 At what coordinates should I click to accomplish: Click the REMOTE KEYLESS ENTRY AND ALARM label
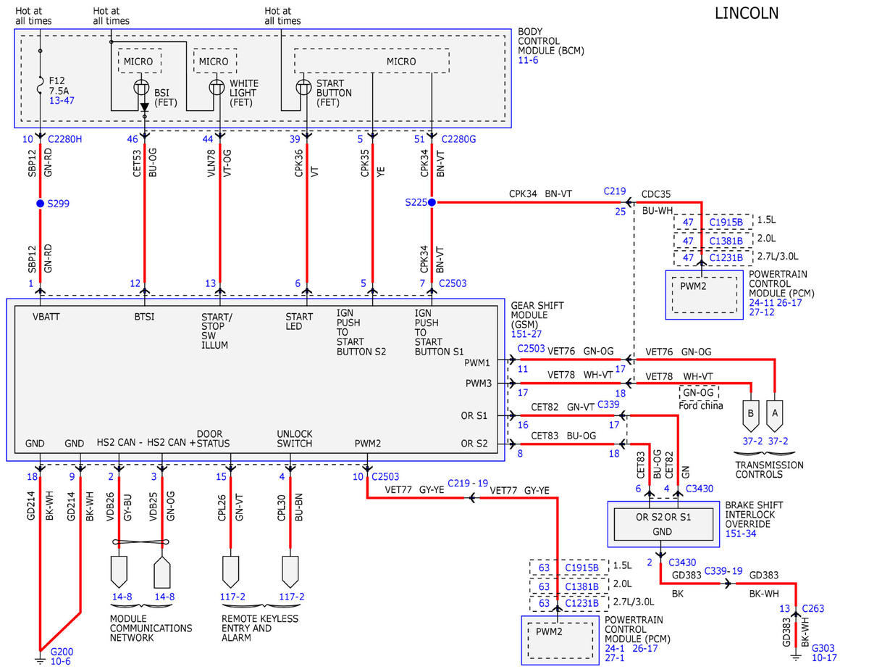(260, 629)
